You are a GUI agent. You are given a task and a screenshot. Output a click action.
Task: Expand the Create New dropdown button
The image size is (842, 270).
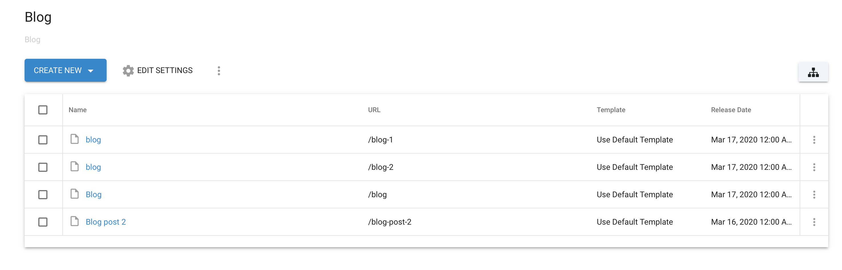[x=65, y=70]
